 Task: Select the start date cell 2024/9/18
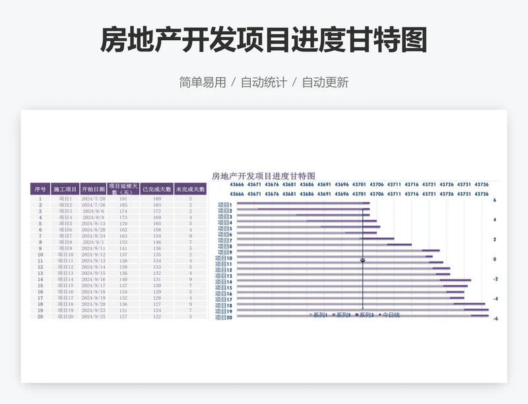[x=93, y=292]
